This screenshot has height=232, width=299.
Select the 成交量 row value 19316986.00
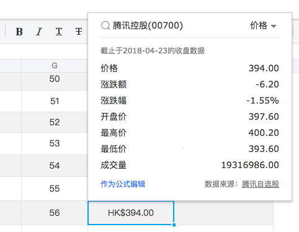pyautogui.click(x=250, y=165)
